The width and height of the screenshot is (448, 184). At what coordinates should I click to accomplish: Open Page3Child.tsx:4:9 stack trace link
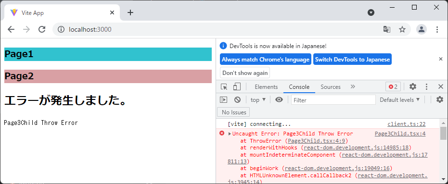click(x=317, y=141)
